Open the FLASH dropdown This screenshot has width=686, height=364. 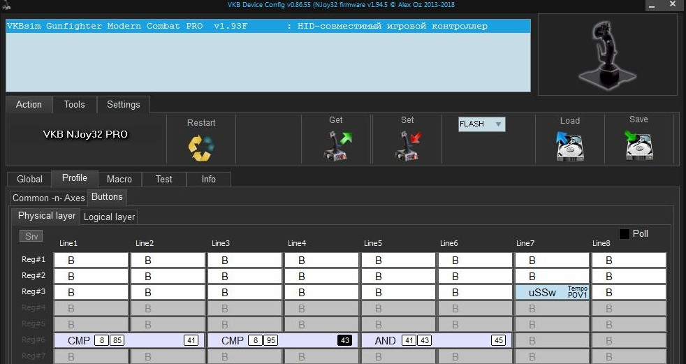coord(482,124)
